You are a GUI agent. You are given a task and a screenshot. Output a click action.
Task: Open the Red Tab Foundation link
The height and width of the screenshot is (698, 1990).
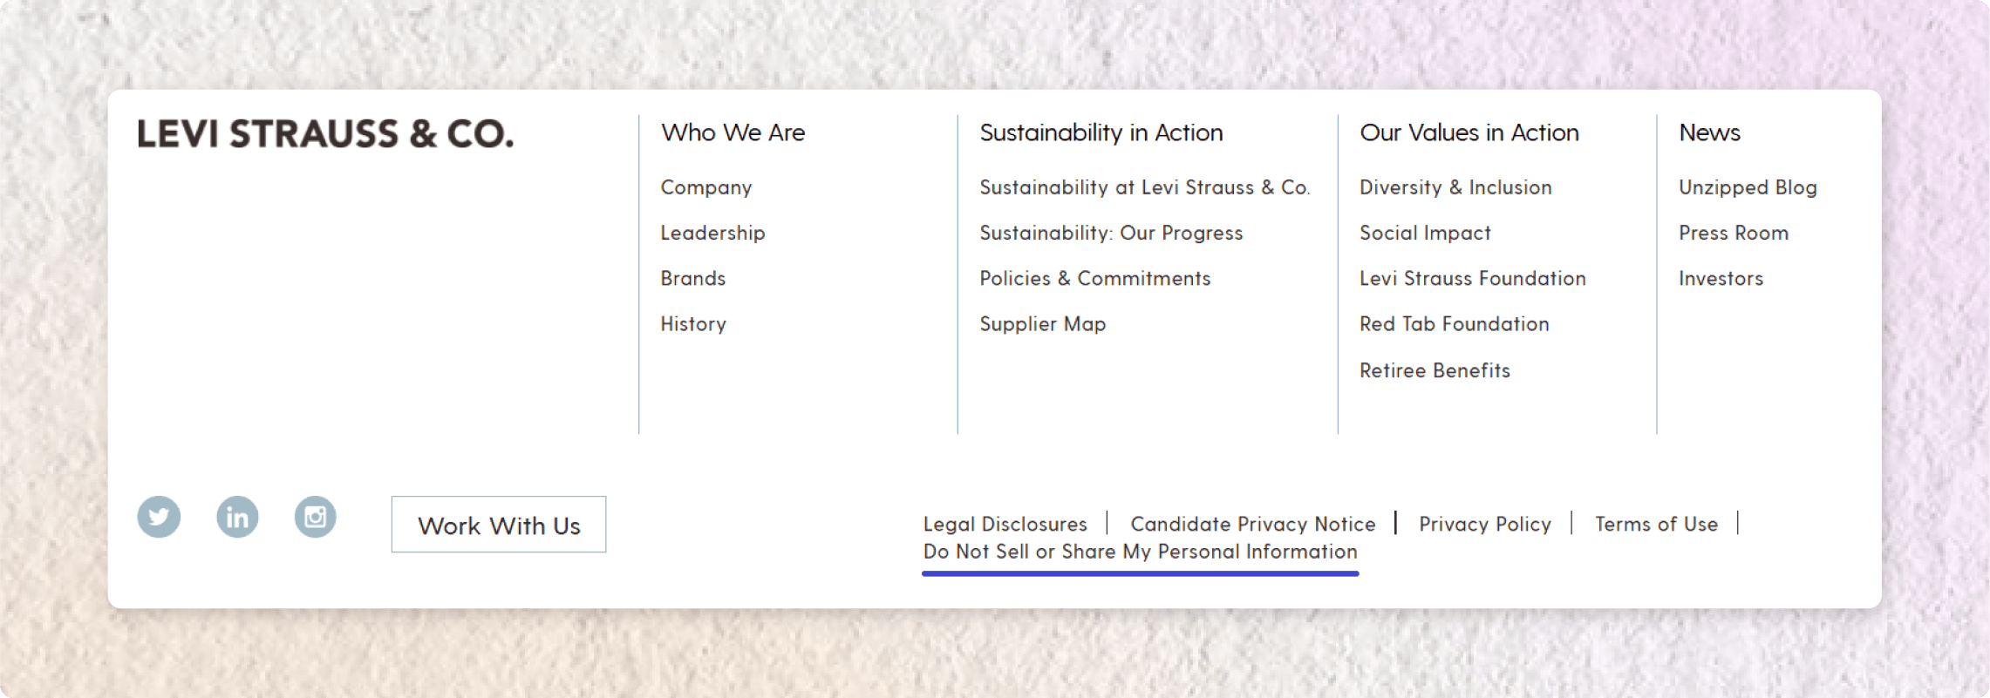1454,324
